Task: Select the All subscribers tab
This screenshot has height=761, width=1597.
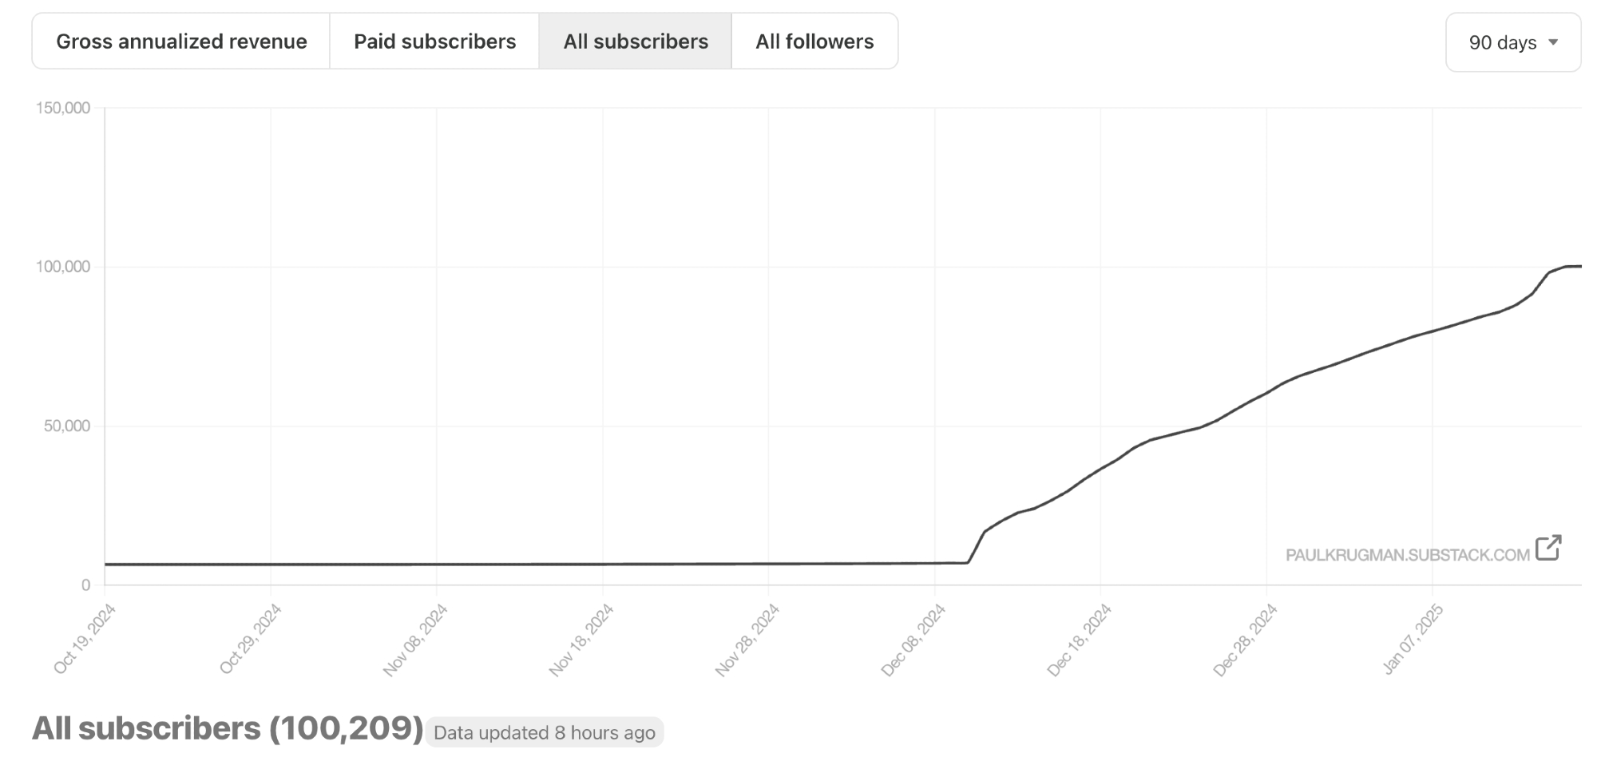Action: [636, 42]
